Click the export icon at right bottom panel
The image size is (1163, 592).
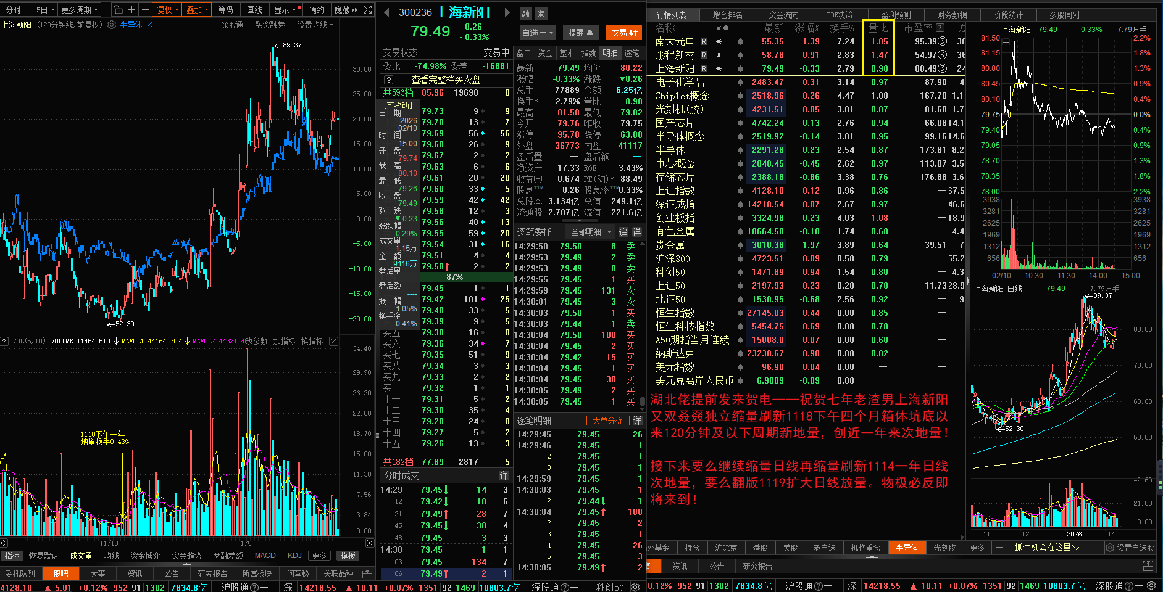pos(1148,566)
